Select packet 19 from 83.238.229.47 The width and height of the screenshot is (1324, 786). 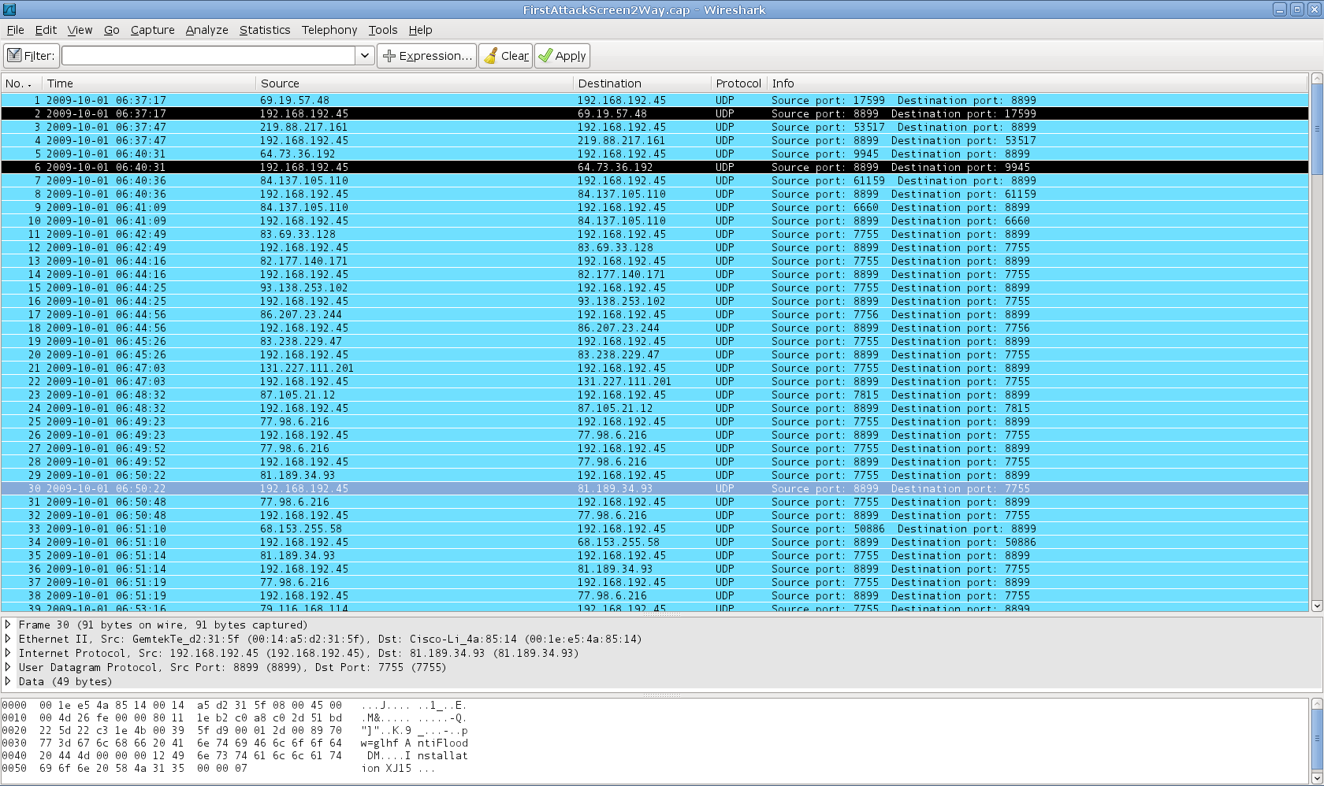(x=654, y=341)
